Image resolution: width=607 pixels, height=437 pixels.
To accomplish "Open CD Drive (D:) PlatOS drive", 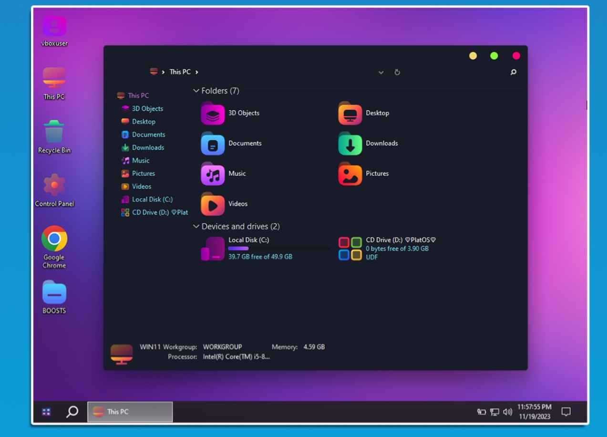I will click(x=350, y=248).
